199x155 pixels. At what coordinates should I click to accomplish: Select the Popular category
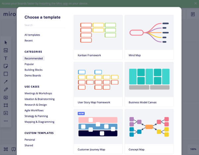pyautogui.click(x=29, y=64)
